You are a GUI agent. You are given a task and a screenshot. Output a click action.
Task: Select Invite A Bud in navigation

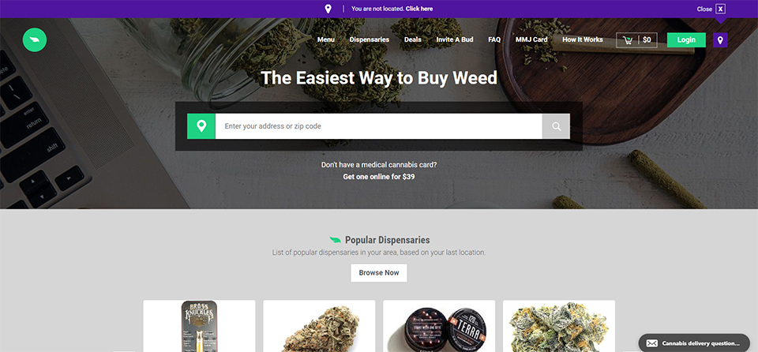(455, 39)
